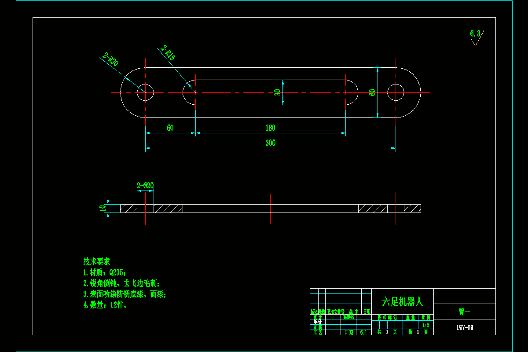Image resolution: width=528 pixels, height=352 pixels.
Task: Click the 共 1 页 page count text
Action: tap(387, 332)
